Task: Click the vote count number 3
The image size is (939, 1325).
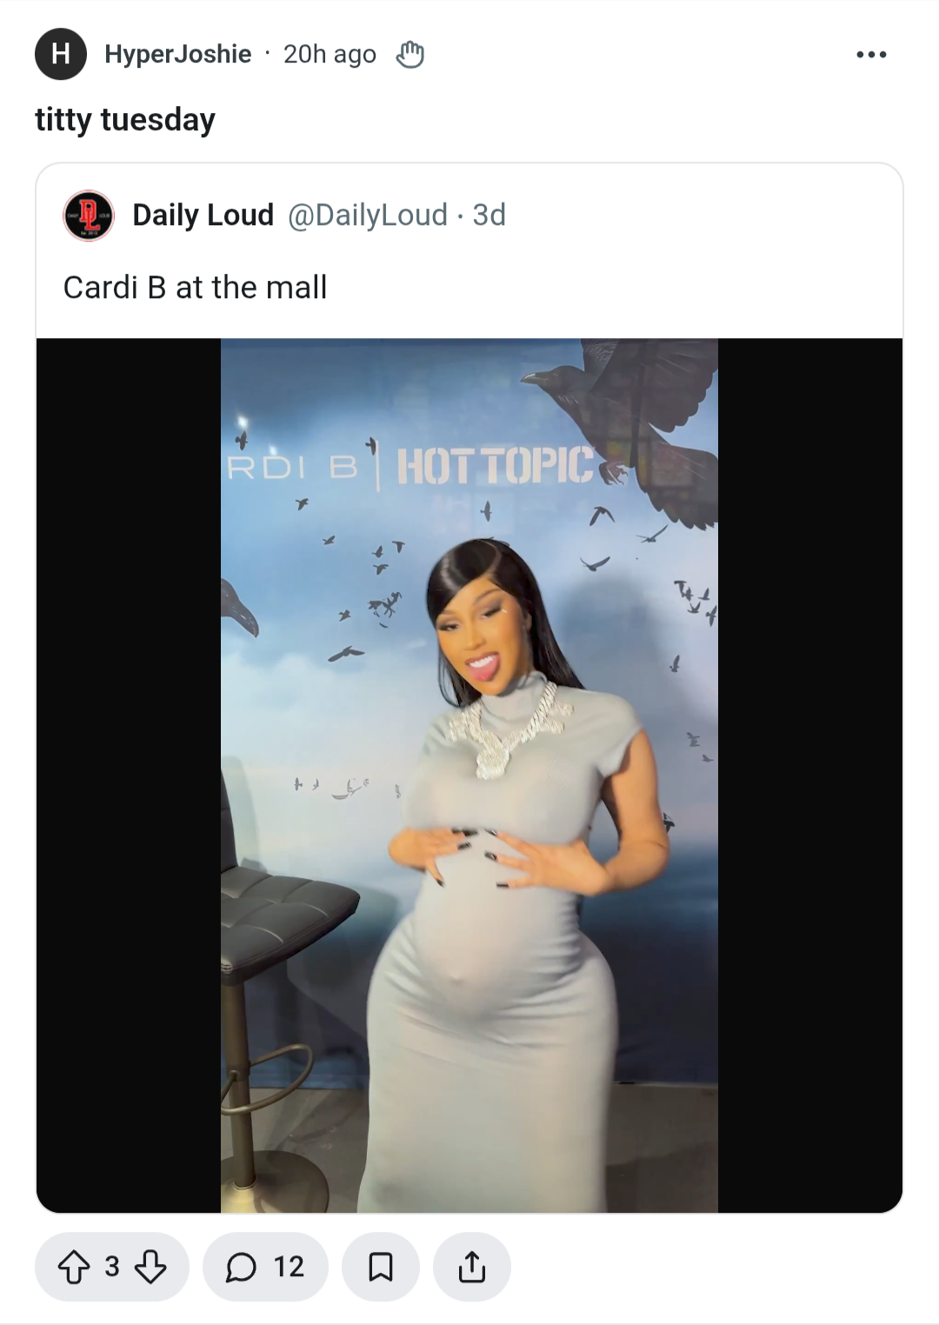Action: pyautogui.click(x=112, y=1267)
